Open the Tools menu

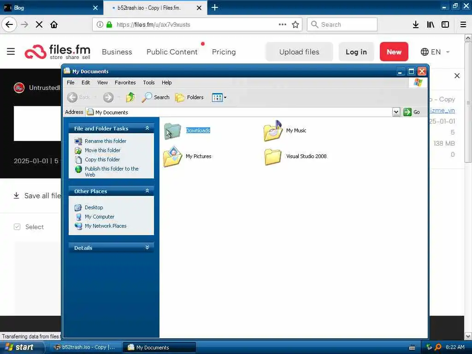click(x=149, y=83)
